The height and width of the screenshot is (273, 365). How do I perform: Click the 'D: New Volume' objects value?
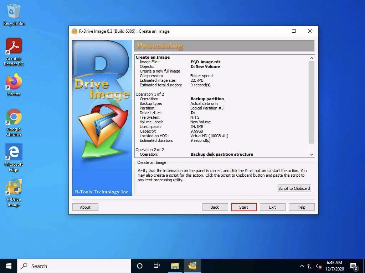205,66
